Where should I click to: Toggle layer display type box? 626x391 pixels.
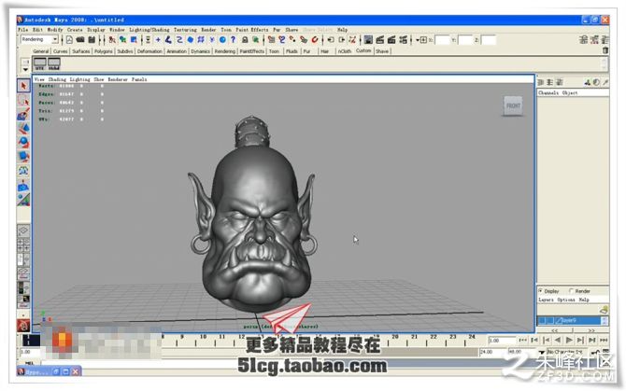[550, 320]
